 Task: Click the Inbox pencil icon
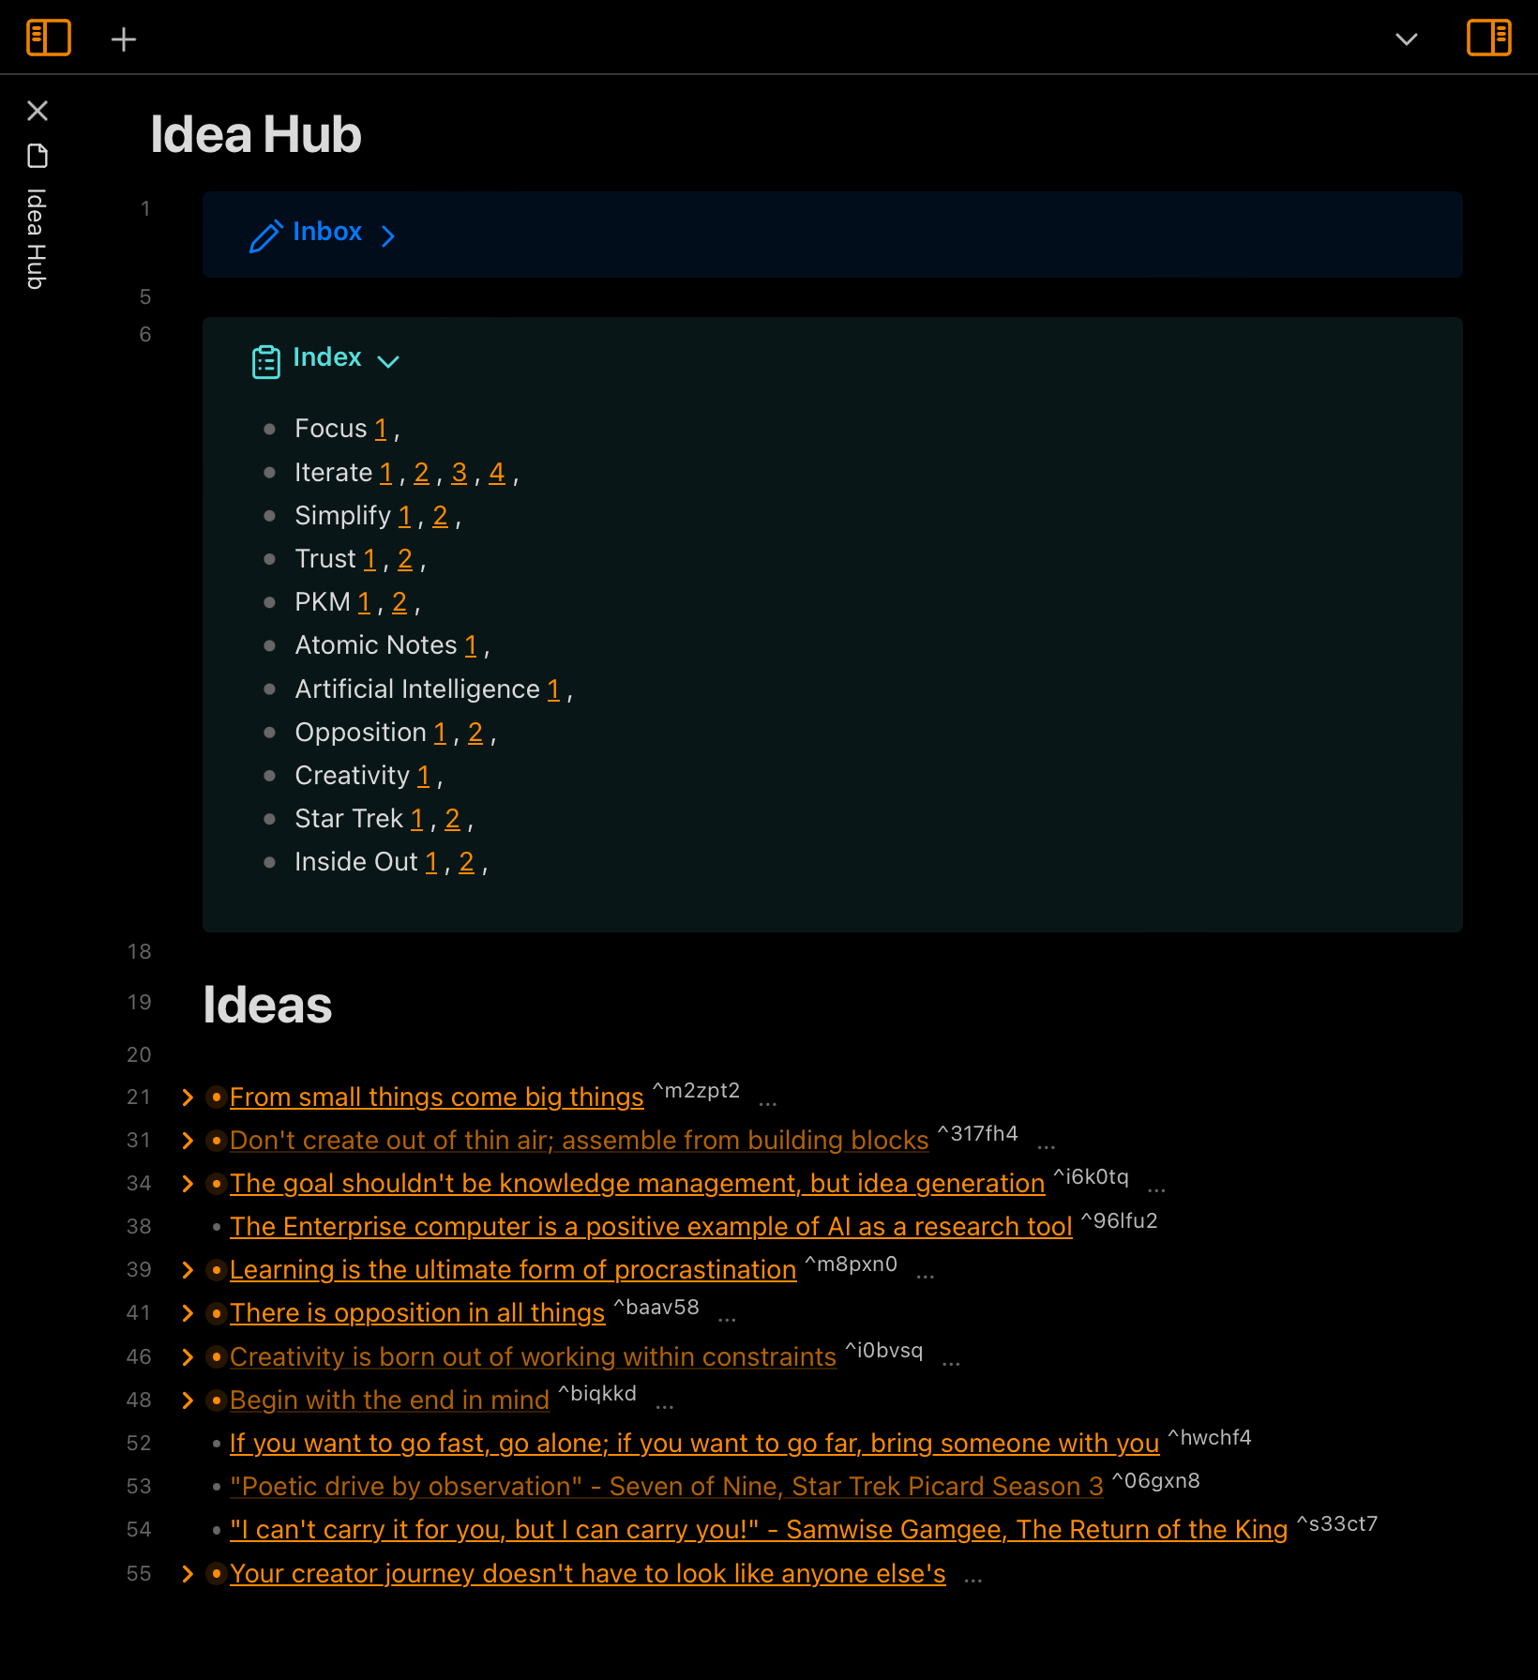266,235
